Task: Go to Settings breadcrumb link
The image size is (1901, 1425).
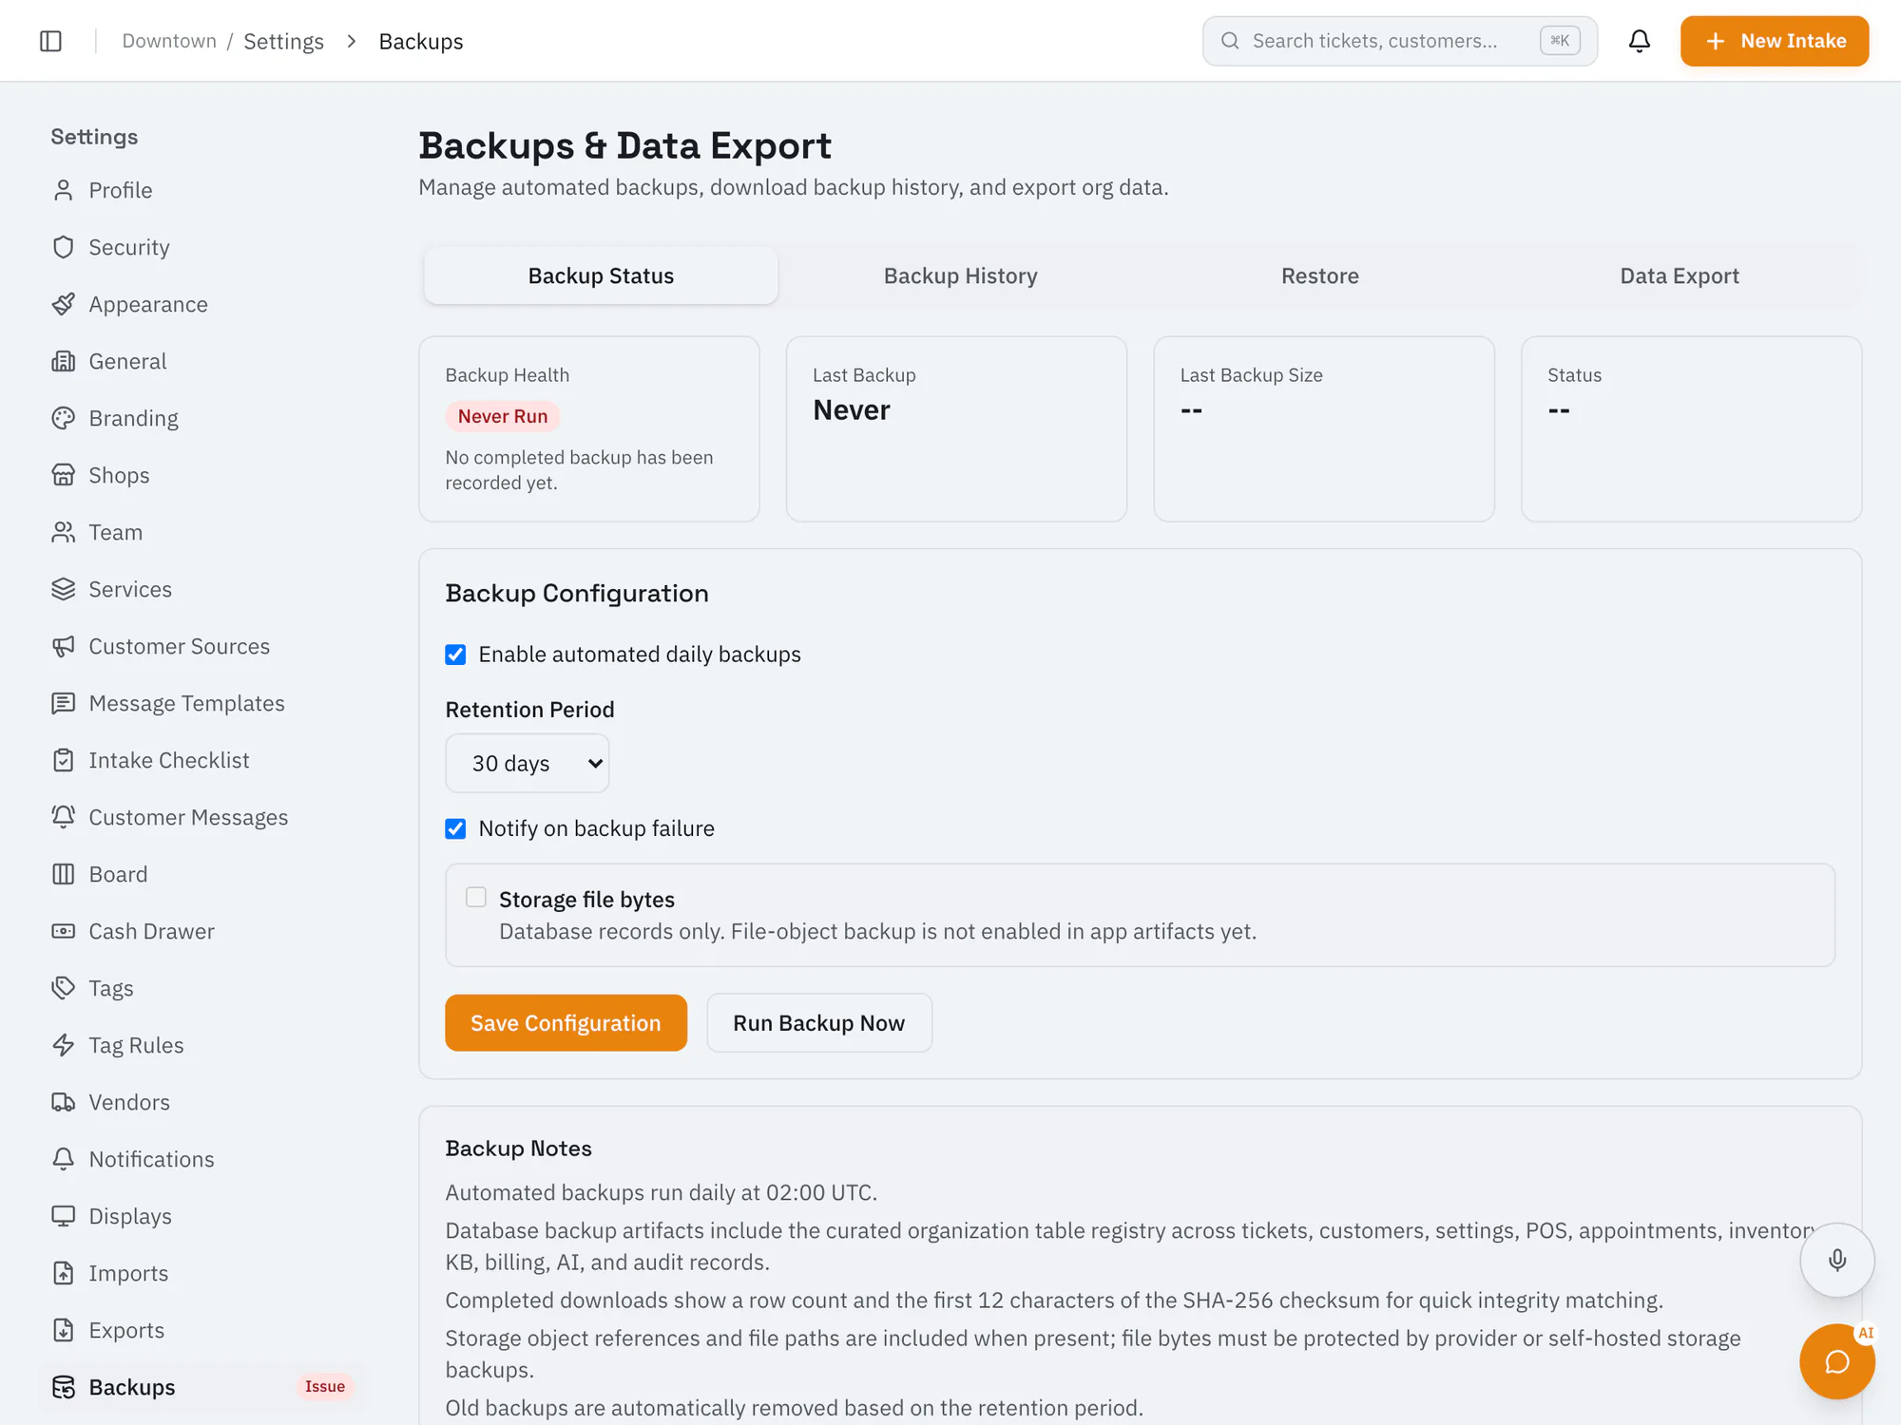Action: (283, 41)
